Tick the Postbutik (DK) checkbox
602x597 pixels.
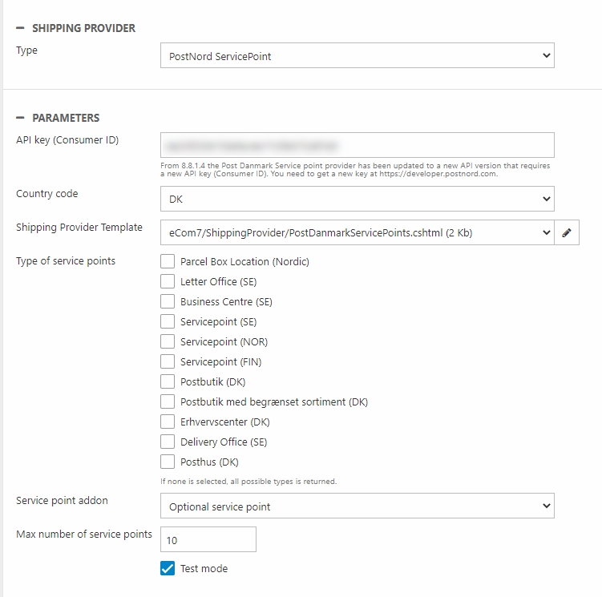[168, 381]
